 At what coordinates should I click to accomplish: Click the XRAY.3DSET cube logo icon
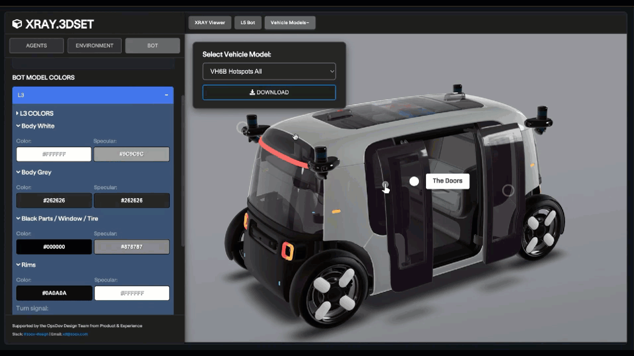17,24
